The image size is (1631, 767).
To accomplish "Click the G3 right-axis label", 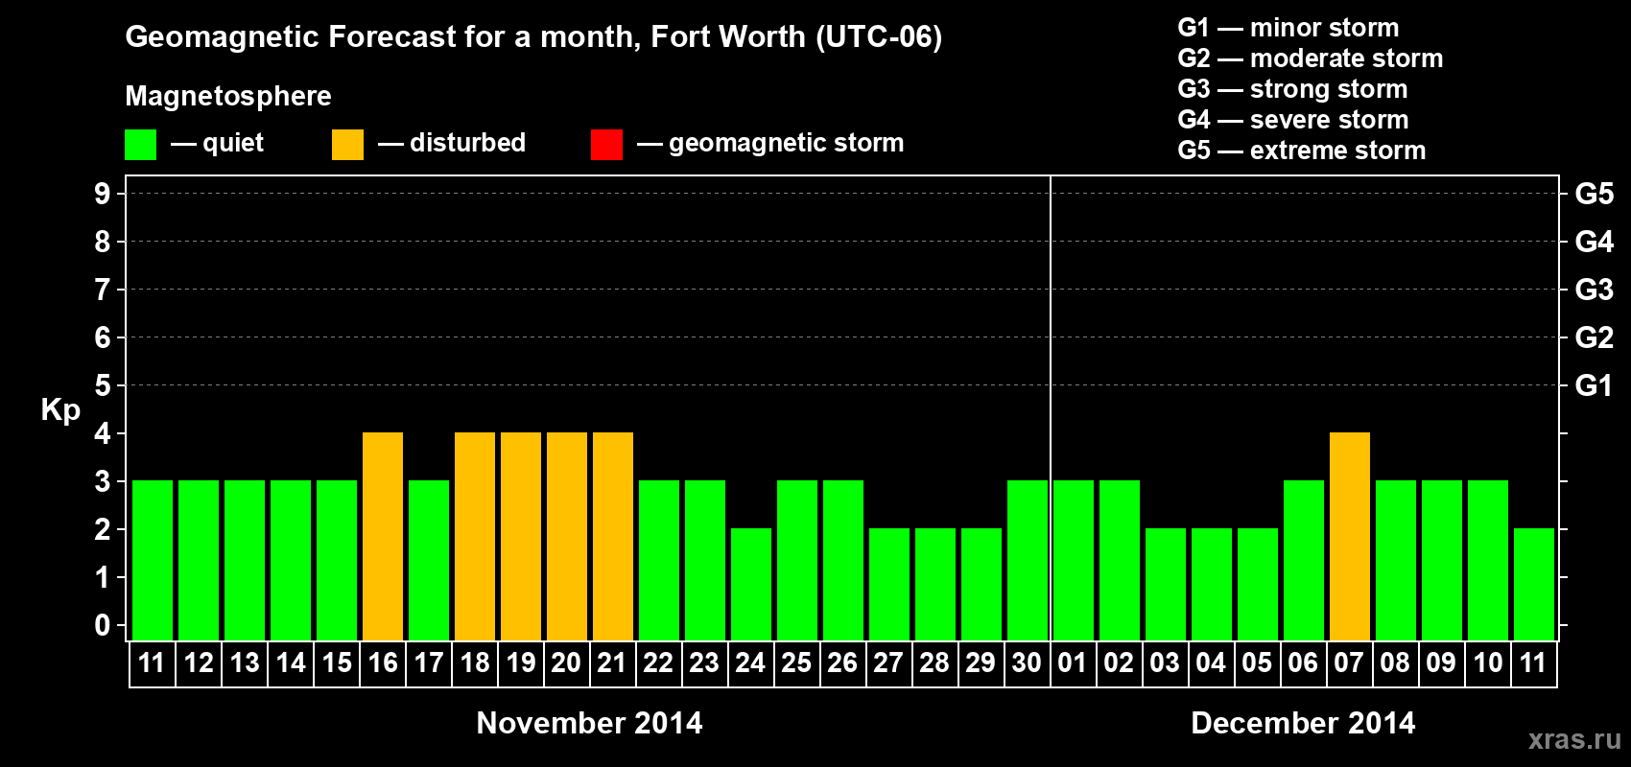I will (x=1594, y=290).
